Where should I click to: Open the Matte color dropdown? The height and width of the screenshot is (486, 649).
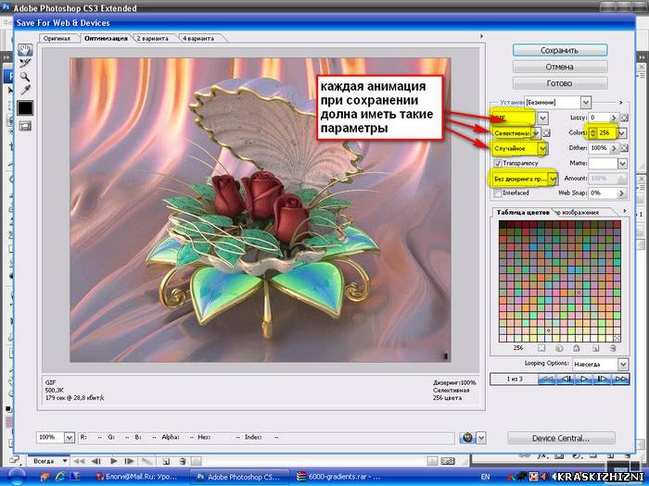tap(622, 164)
